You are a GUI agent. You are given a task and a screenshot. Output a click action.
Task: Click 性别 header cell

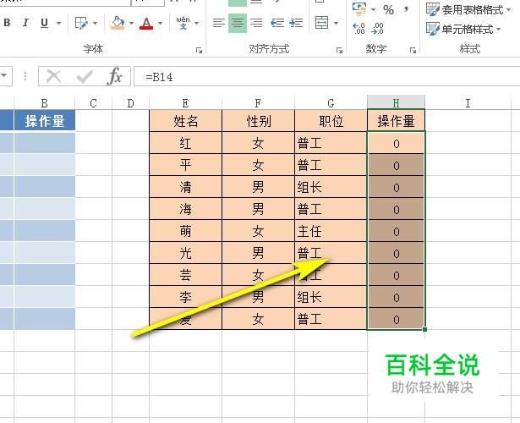(x=258, y=121)
